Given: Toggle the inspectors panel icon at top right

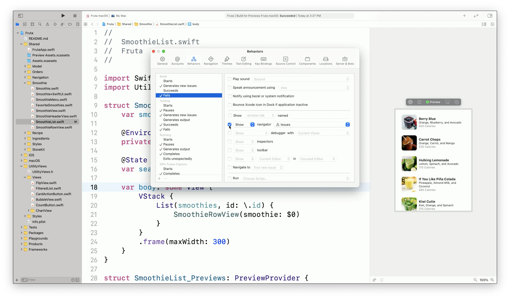Looking at the screenshot, I should [490, 16].
